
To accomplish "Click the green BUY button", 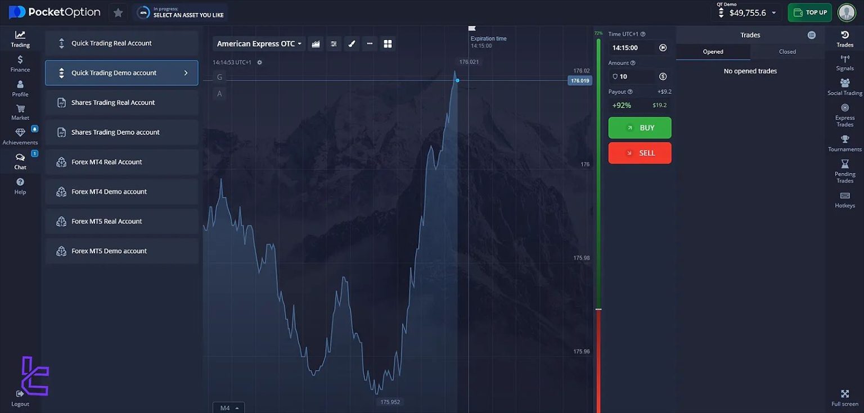I will point(640,128).
